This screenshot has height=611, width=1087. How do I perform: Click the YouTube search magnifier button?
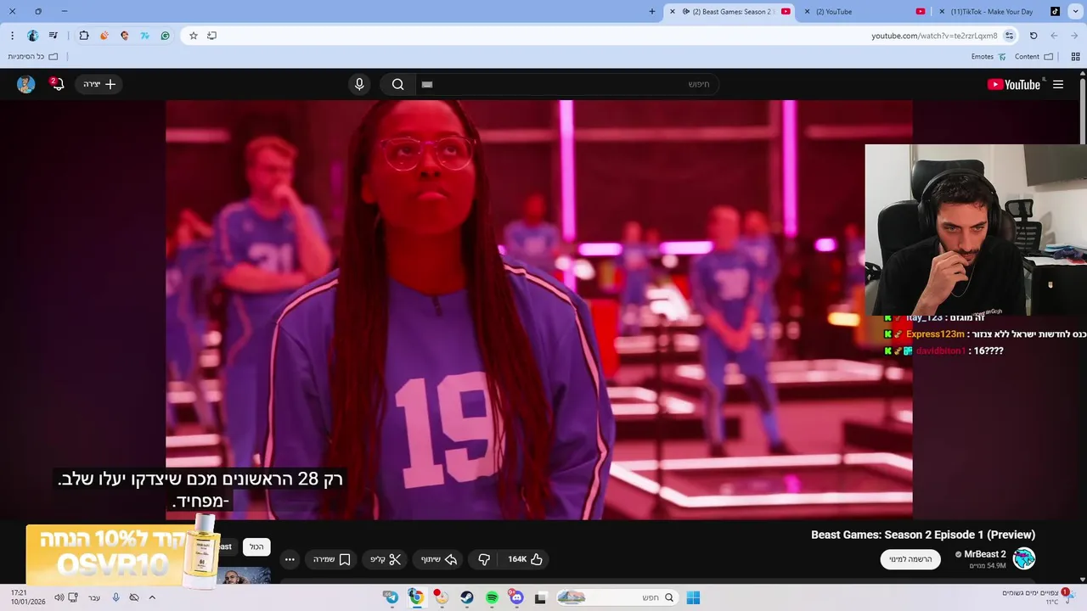pos(397,84)
